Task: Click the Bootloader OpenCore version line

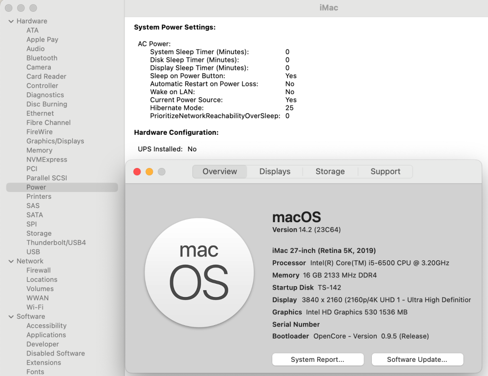Action: click(350, 336)
